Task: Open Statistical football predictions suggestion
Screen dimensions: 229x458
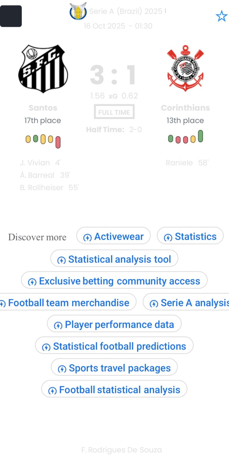Action: click(114, 346)
